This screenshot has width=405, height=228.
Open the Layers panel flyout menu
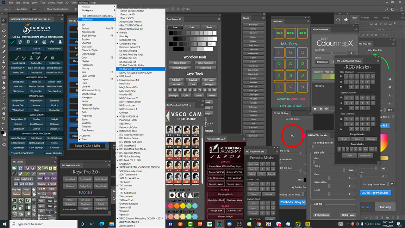403,18
